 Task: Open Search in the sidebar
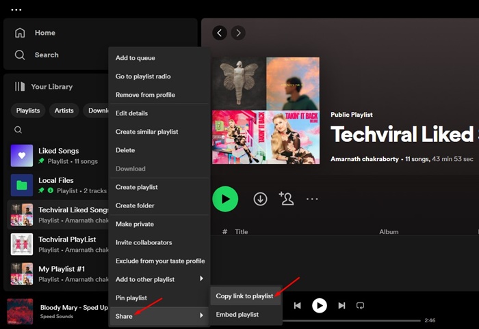pyautogui.click(x=37, y=55)
